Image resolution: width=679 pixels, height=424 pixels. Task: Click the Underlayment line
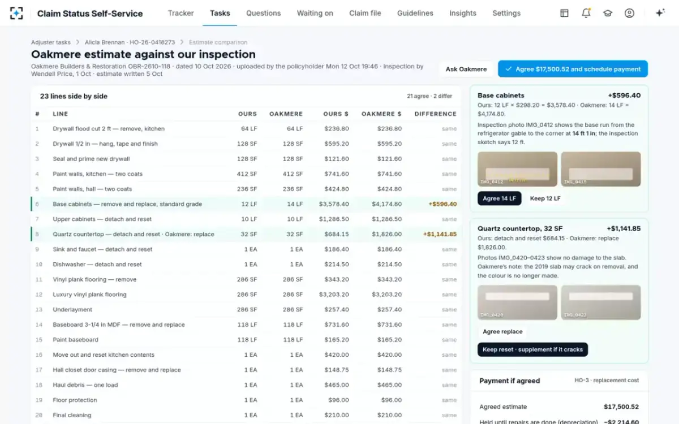[x=71, y=310]
